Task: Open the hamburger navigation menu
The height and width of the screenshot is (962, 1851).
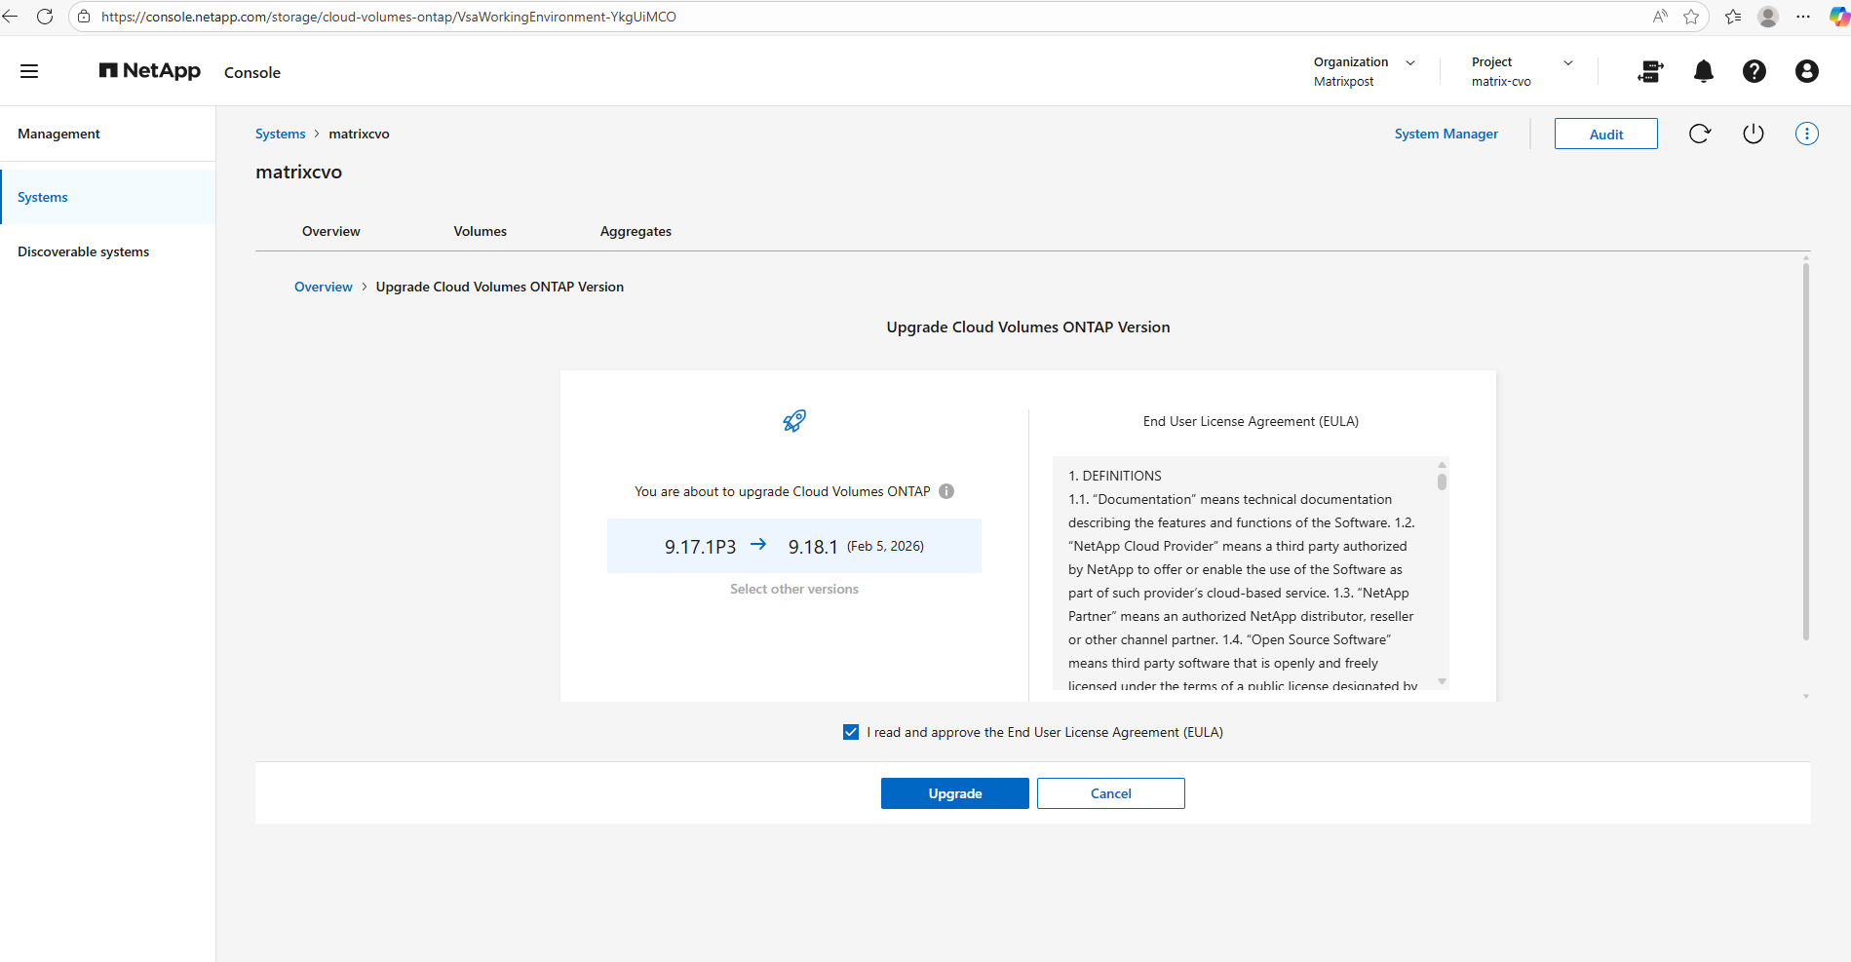Action: 29,71
